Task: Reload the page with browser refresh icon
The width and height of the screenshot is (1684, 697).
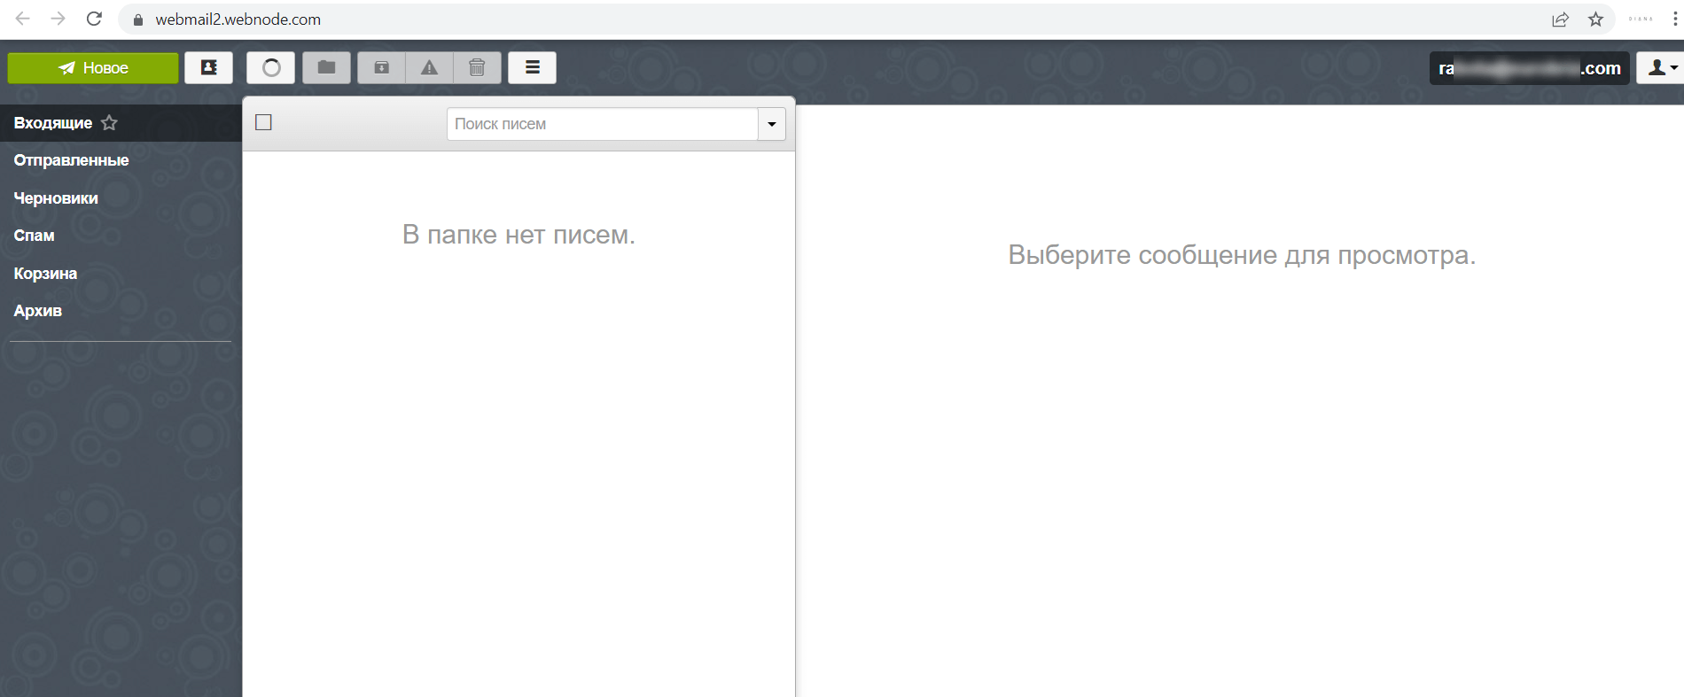Action: (x=94, y=19)
